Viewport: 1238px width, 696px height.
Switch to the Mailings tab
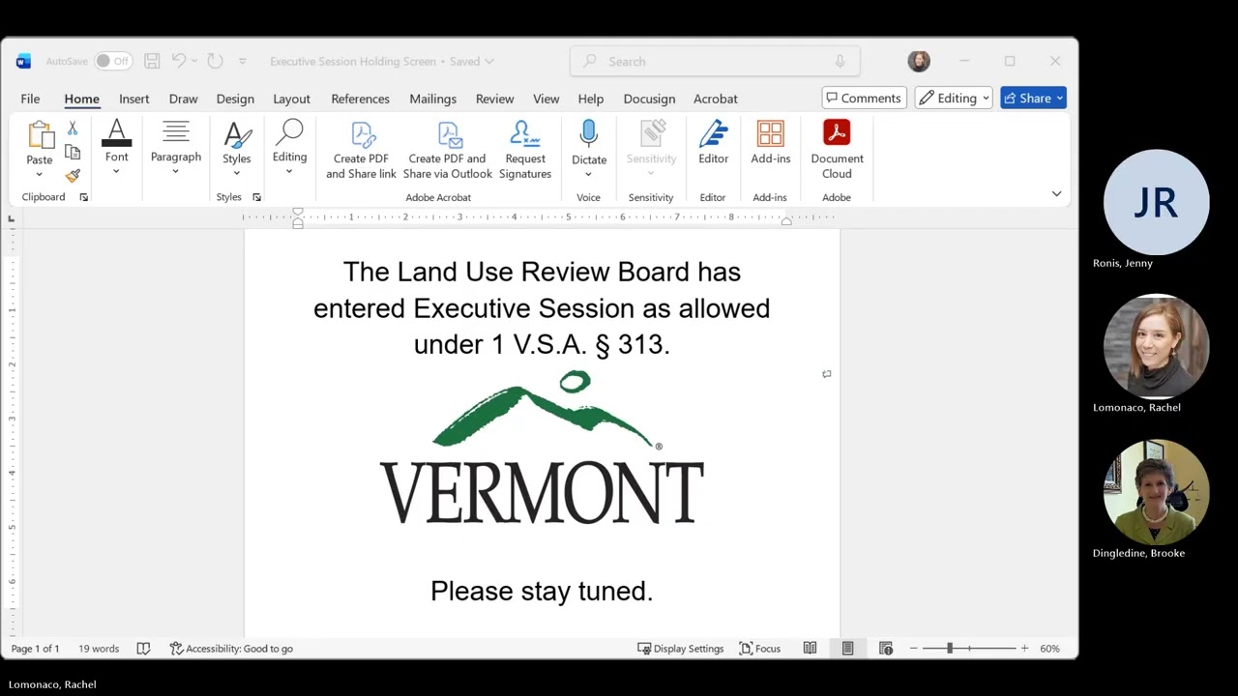[432, 99]
